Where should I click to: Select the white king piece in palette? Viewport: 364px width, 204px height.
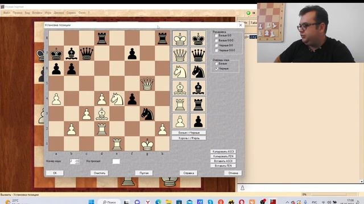(x=180, y=38)
